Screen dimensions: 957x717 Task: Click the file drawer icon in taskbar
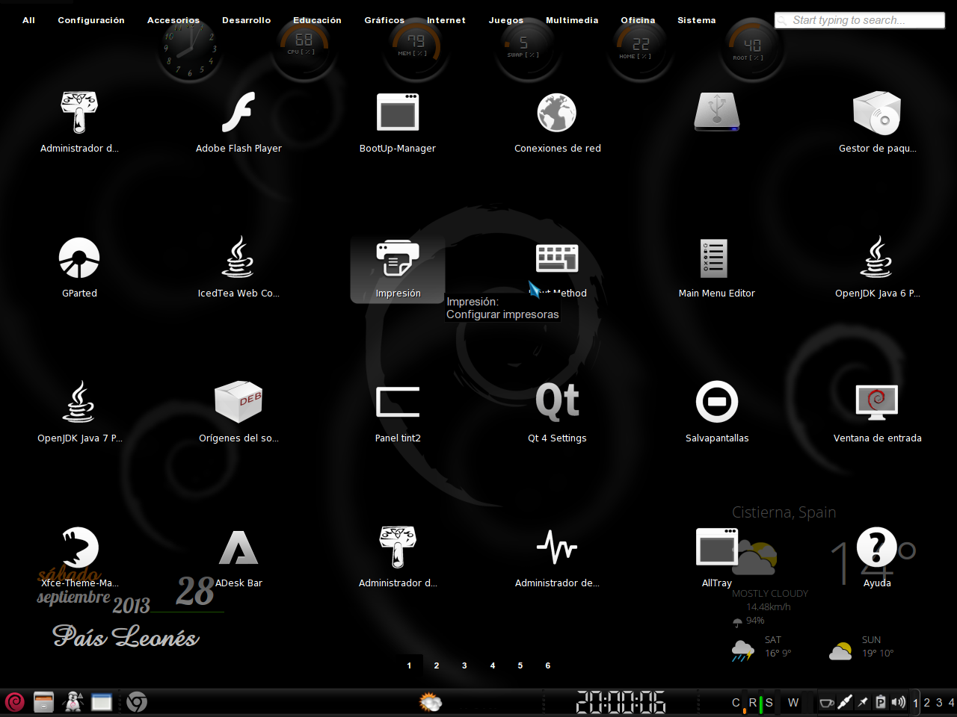(43, 702)
